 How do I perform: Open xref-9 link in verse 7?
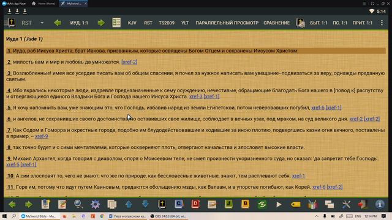pyautogui.click(x=42, y=136)
